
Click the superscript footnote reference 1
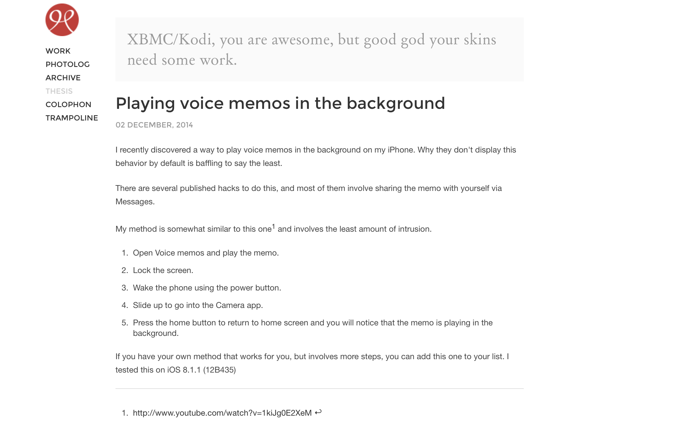274,226
